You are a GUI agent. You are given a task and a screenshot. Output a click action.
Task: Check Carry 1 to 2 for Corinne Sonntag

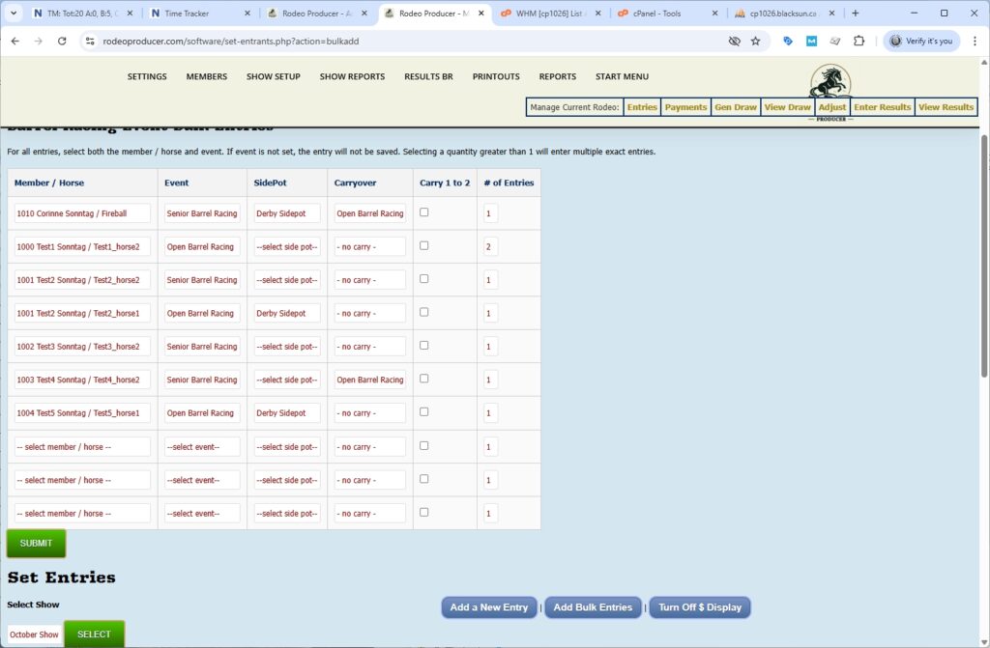tap(423, 212)
